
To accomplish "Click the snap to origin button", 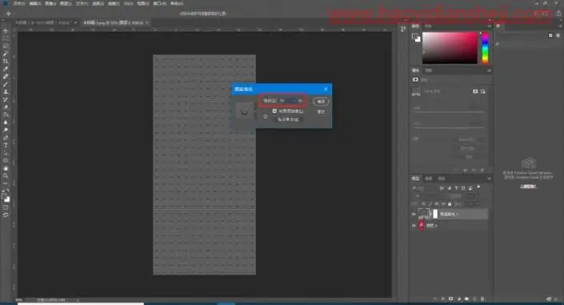I will 288,119.
